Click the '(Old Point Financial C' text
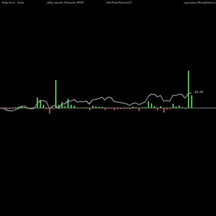Screen dimensions: 216x216 pyautogui.click(x=119, y=3)
